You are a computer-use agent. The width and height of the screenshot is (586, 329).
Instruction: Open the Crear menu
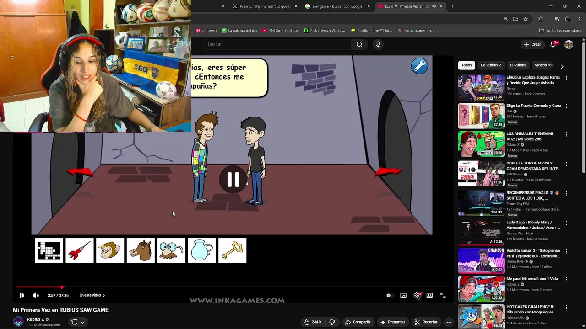tap(532, 44)
